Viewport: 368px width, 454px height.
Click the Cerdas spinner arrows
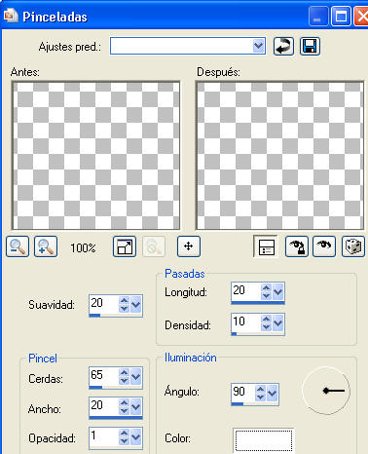coord(124,376)
